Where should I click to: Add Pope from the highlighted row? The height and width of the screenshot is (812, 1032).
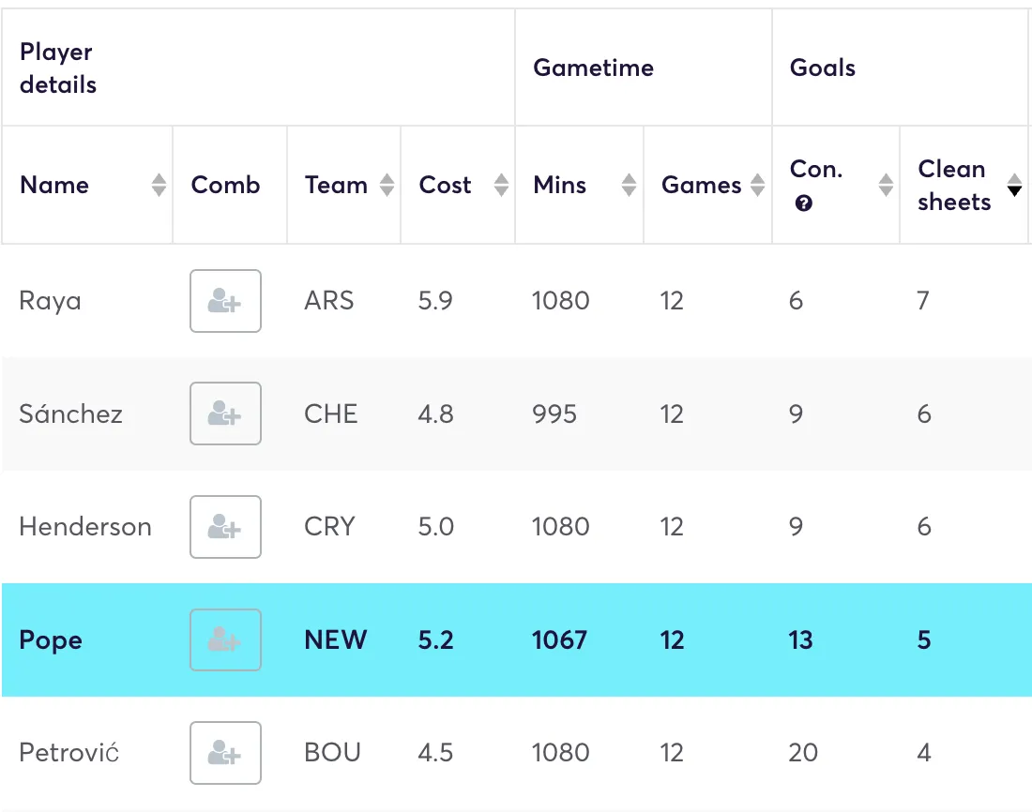225,640
